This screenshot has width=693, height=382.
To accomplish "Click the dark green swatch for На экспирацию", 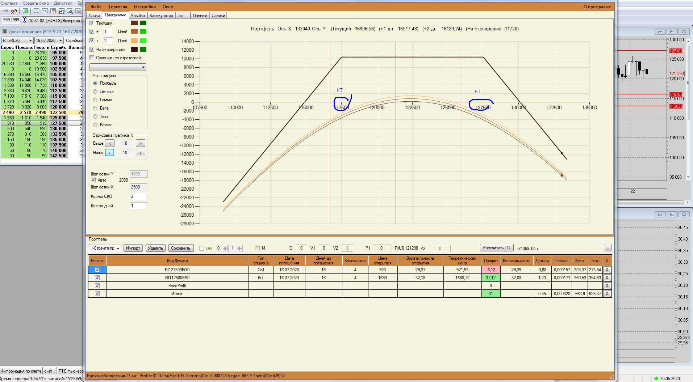I will (x=143, y=50).
